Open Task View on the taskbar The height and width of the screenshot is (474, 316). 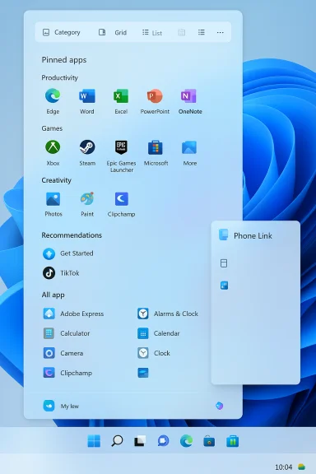[140, 441]
